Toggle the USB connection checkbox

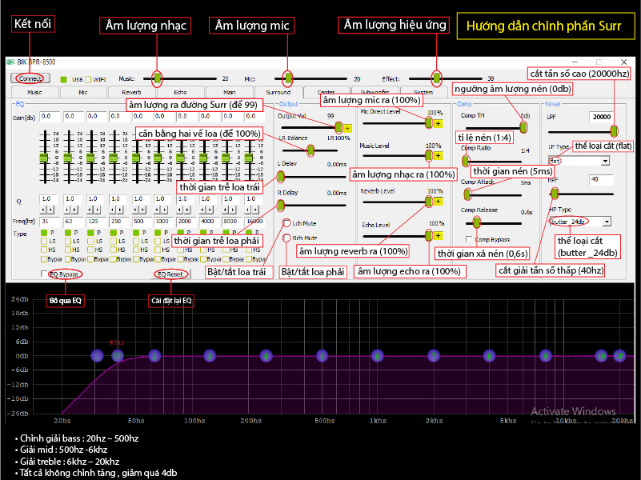coord(63,79)
